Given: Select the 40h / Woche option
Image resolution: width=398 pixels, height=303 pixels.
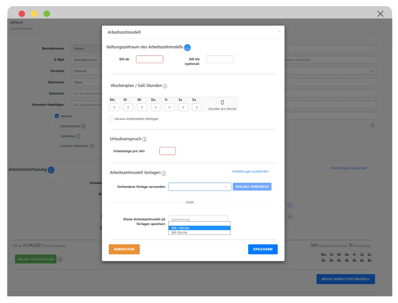Looking at the screenshot, I should tap(199, 228).
